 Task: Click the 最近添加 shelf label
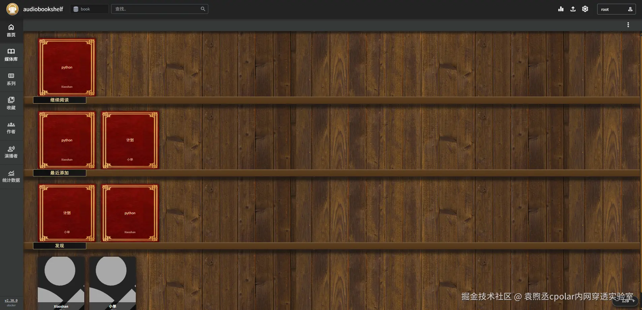[60, 173]
